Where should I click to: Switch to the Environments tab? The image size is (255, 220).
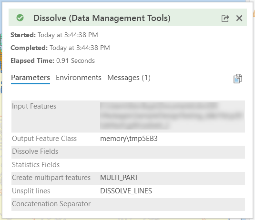[x=79, y=78]
